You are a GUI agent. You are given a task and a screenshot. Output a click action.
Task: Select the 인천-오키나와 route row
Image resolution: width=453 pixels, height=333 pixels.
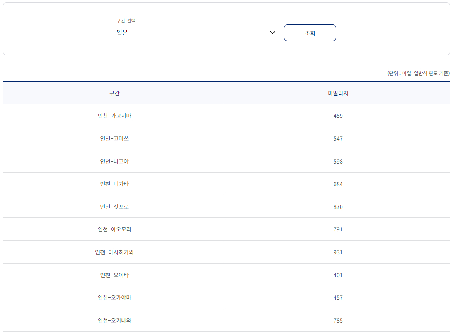(114, 320)
